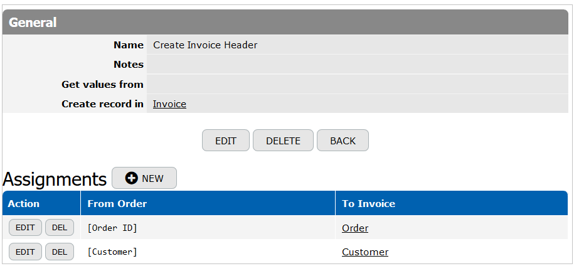
Task: Click the [Customer] cell text
Action: point(112,252)
